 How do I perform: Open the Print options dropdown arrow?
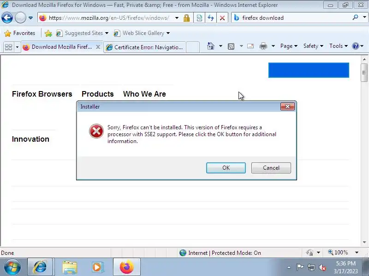click(273, 46)
